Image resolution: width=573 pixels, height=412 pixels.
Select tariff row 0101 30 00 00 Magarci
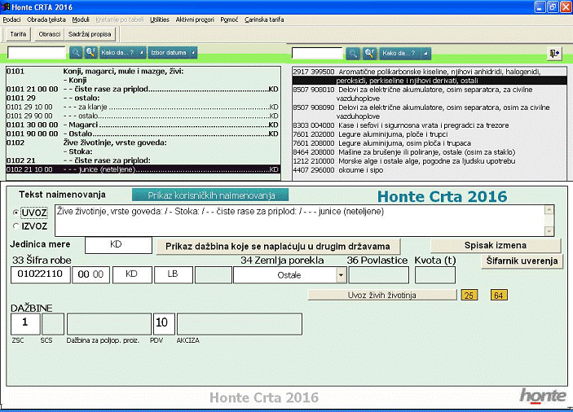tap(143, 125)
